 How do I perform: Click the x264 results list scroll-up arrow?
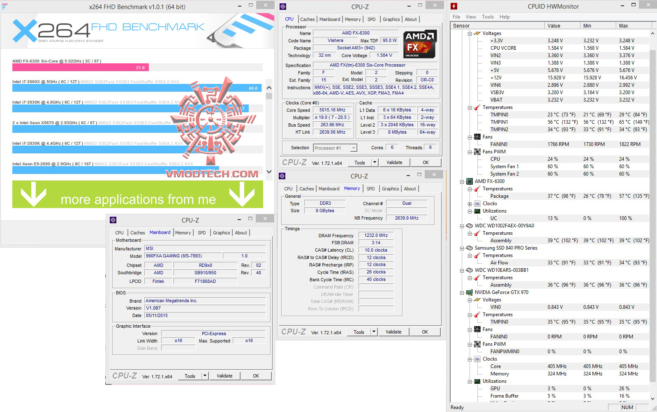tap(269, 88)
